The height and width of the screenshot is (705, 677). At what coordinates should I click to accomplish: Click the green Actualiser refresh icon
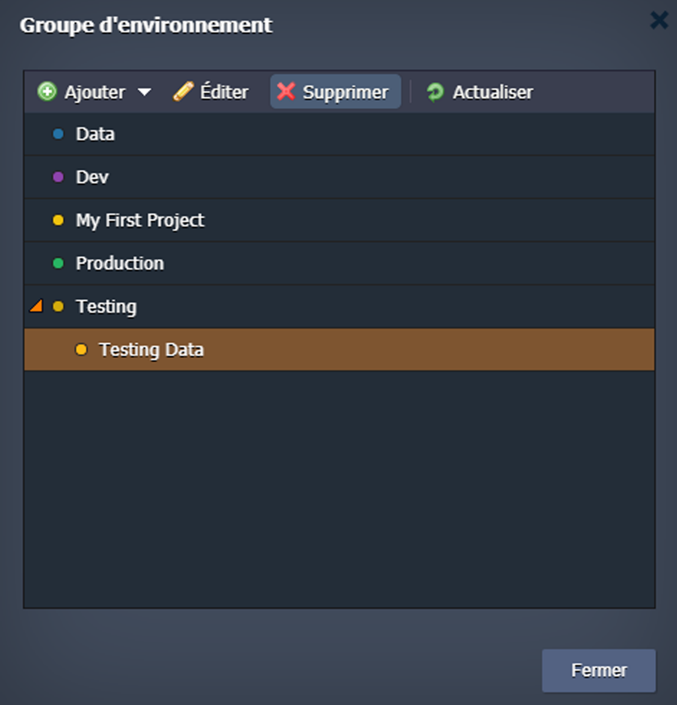(x=435, y=92)
